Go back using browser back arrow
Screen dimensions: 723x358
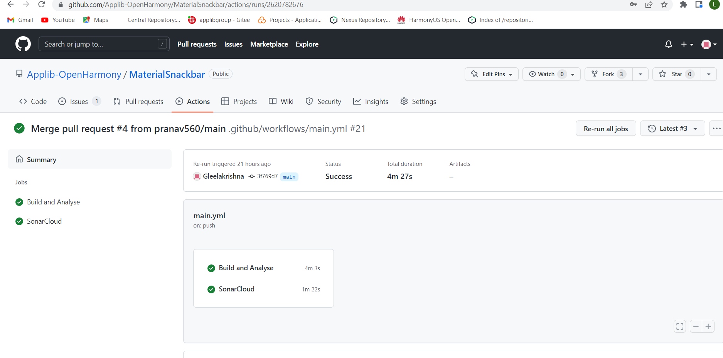pyautogui.click(x=10, y=5)
